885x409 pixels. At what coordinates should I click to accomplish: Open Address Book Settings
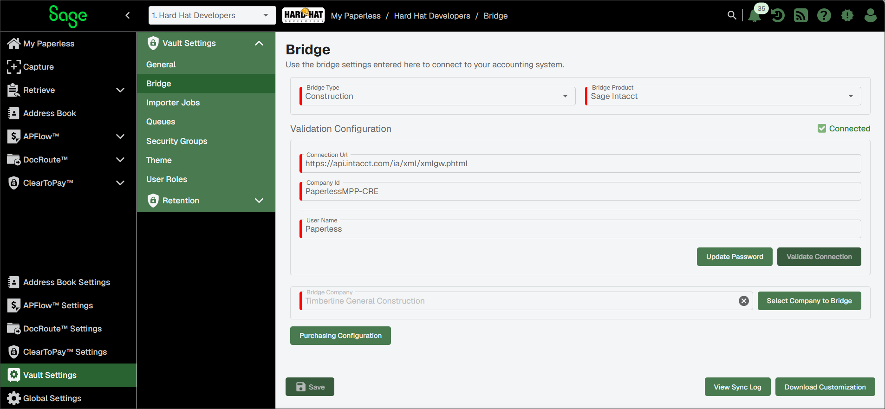68,282
